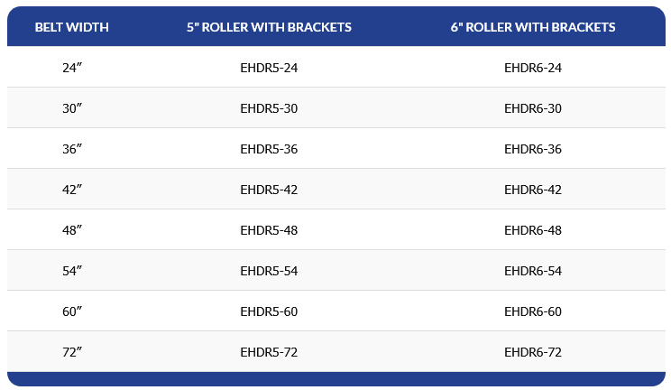The width and height of the screenshot is (671, 390).
Task: Click the 5" Roller With Brackets header
Action: point(269,27)
